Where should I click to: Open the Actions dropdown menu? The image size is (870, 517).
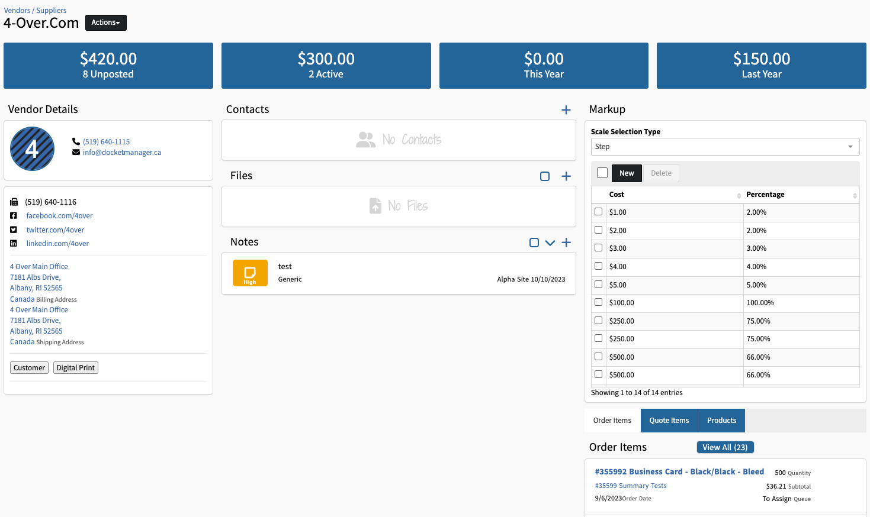(106, 22)
